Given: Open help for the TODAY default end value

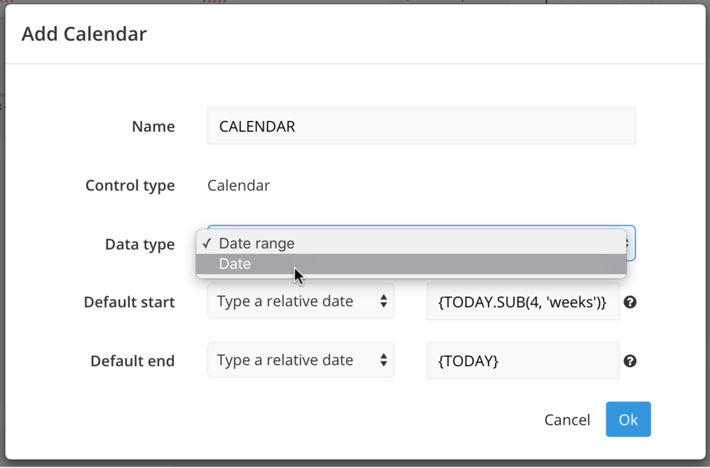Looking at the screenshot, I should [x=630, y=360].
